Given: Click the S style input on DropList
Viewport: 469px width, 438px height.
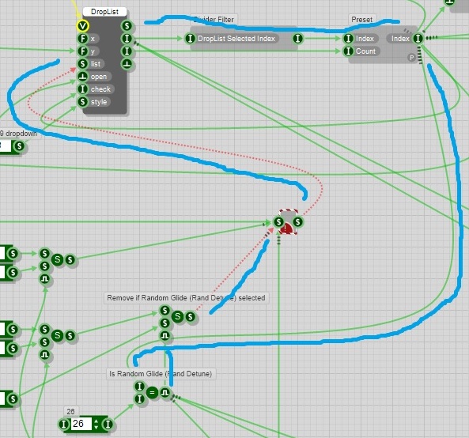Looking at the screenshot, I should [82, 102].
